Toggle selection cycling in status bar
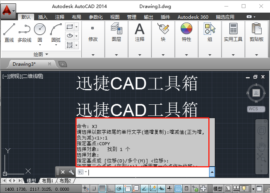270x193 pixels. pos(195,189)
